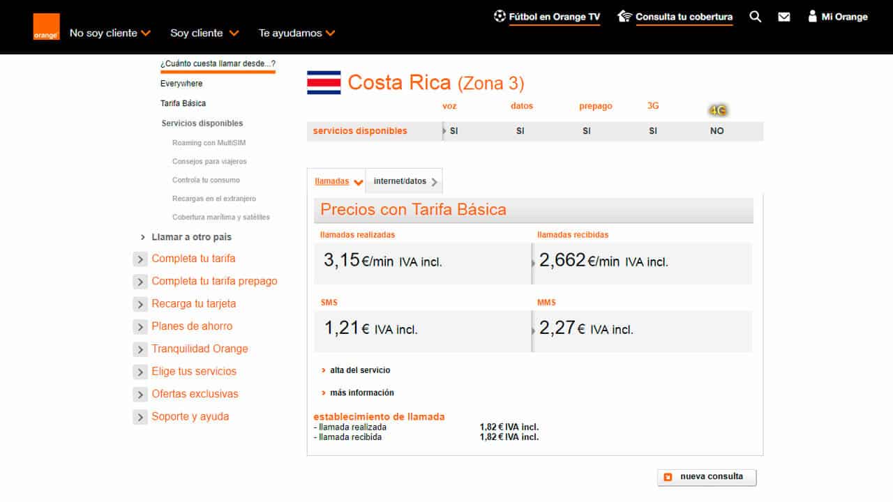Expand the Planes de ahorro arrow

pos(140,327)
